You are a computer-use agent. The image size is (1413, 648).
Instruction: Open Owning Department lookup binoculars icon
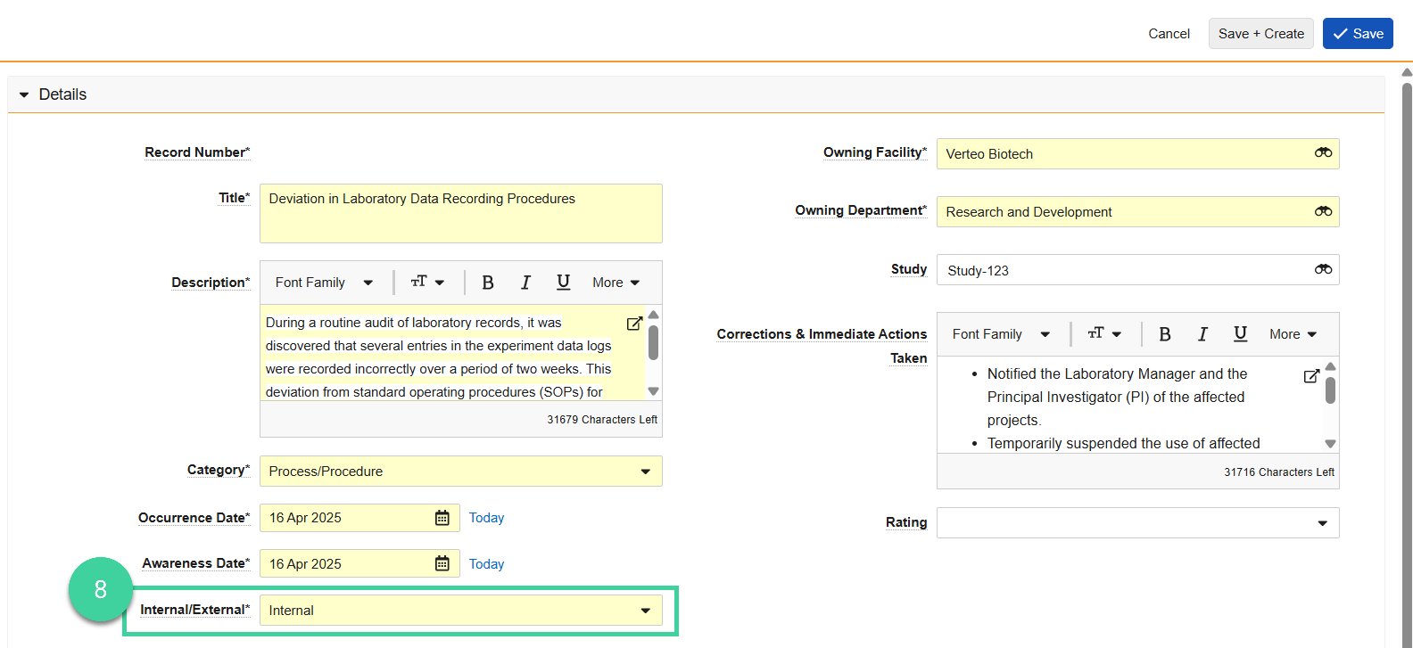(1323, 211)
